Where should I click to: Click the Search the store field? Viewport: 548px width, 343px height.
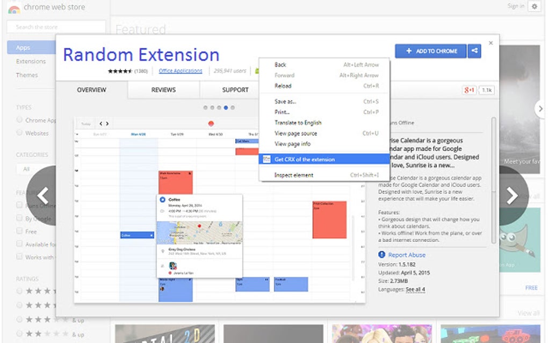[56, 27]
